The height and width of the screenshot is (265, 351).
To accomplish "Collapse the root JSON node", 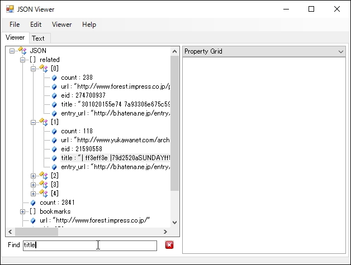I will point(12,51).
